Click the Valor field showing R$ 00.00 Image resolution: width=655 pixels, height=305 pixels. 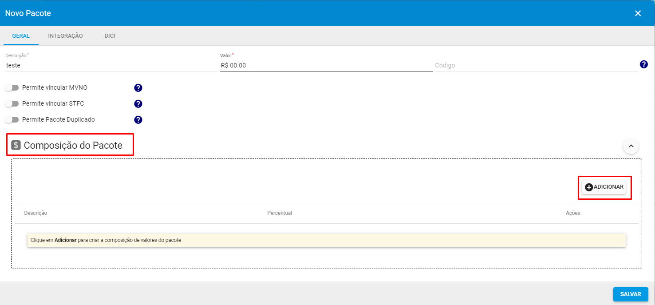pos(326,65)
